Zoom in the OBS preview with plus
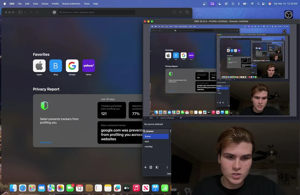 tap(157, 118)
